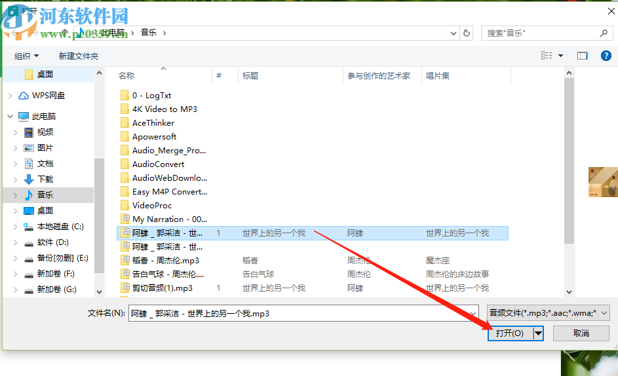Collapse the 此电脑 tree node

10,116
